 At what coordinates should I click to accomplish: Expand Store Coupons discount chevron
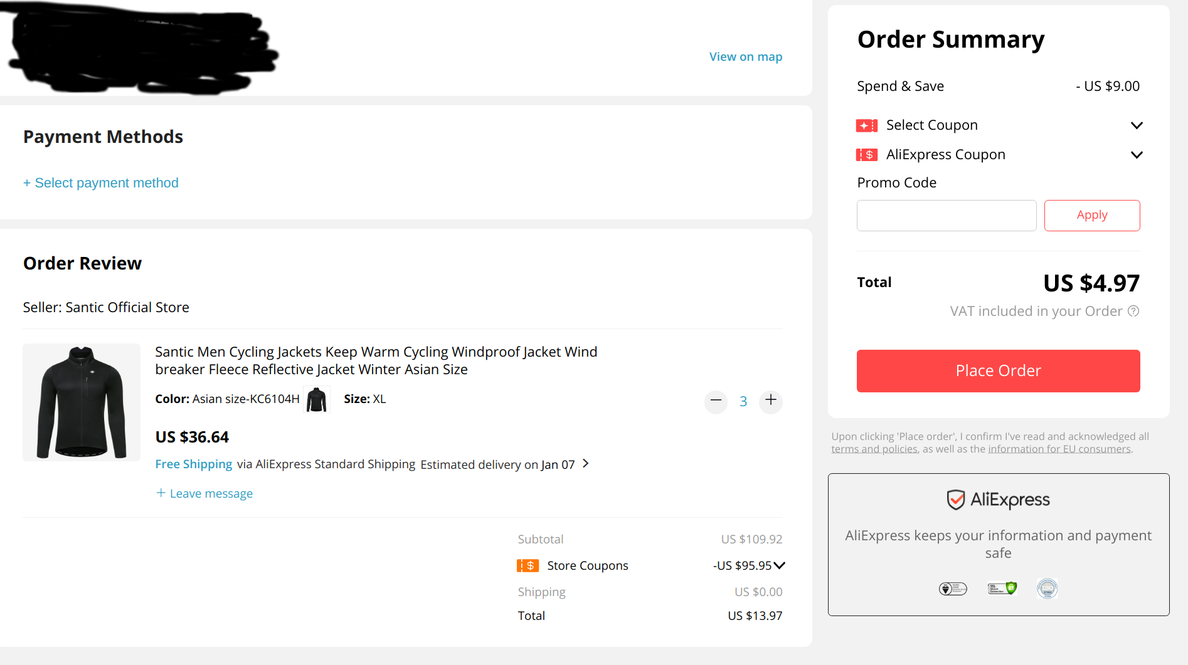(780, 565)
